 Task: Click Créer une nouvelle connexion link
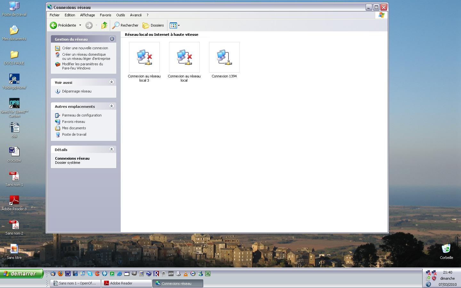click(x=85, y=48)
